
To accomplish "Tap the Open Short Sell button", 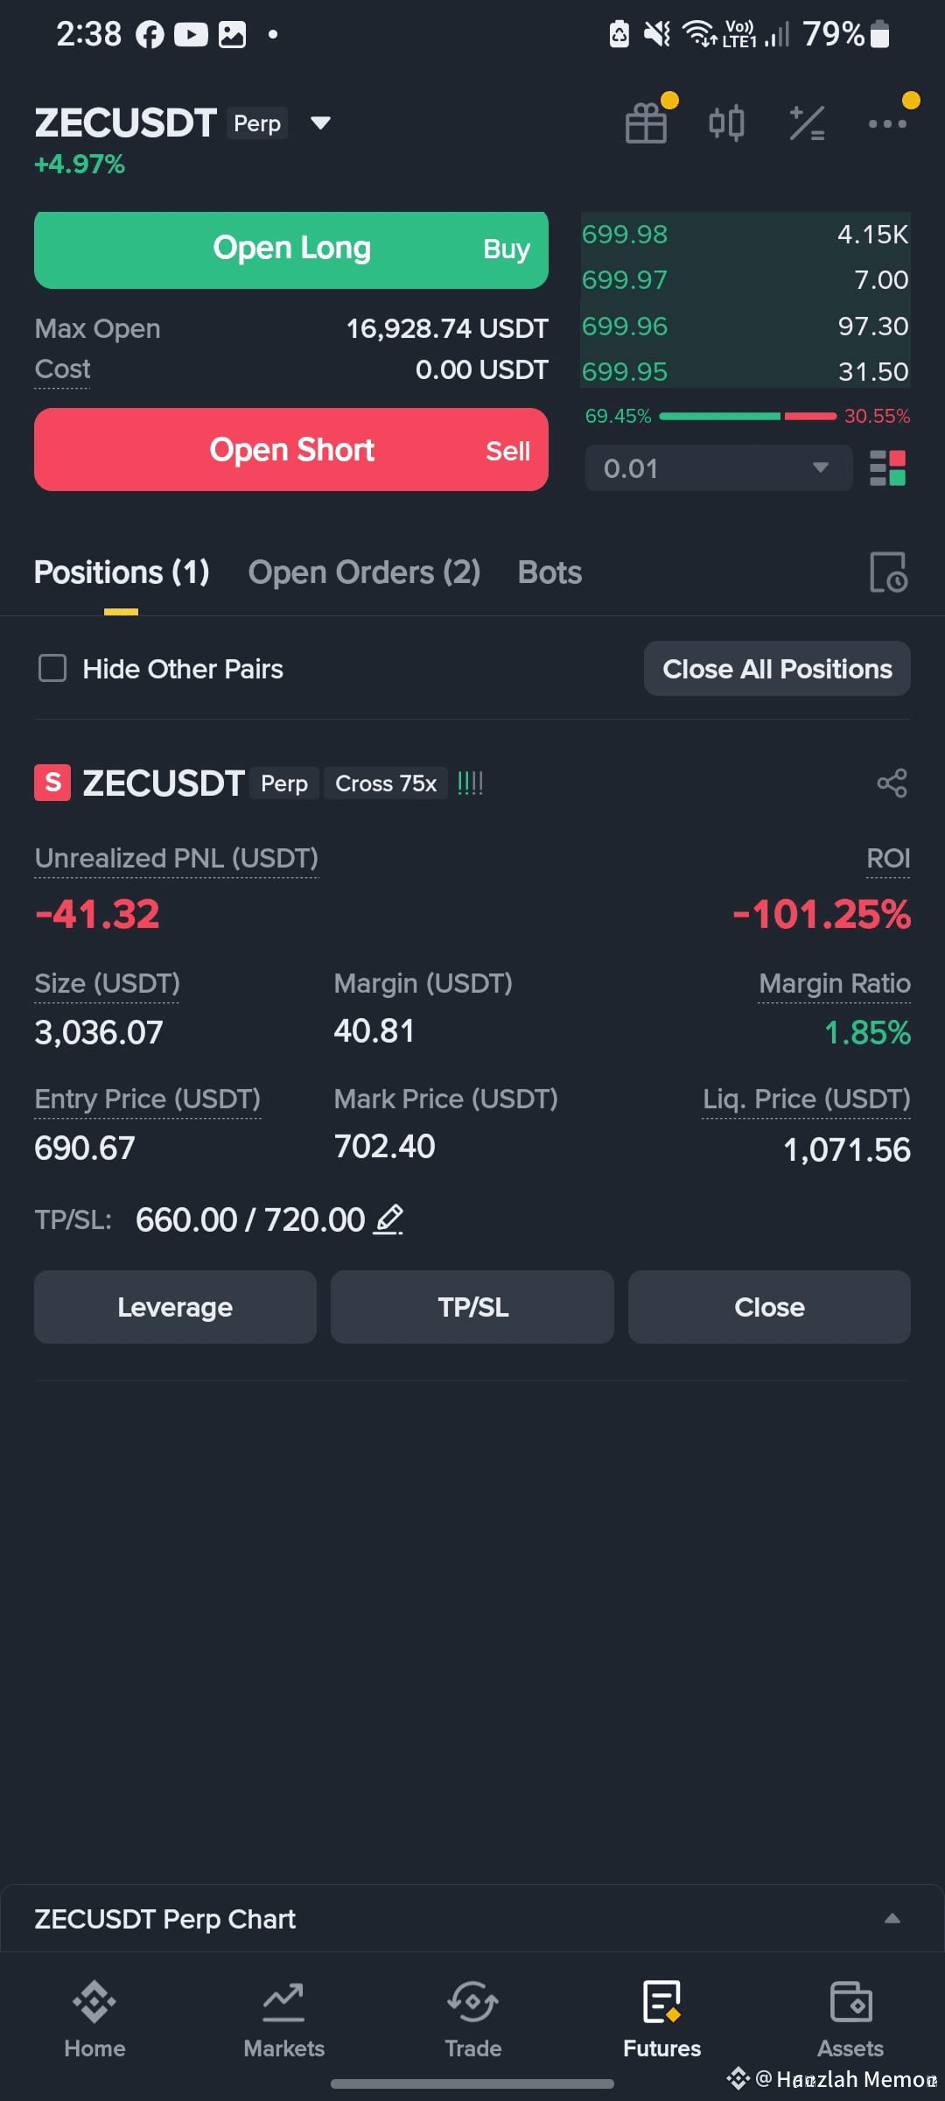I will pyautogui.click(x=291, y=450).
